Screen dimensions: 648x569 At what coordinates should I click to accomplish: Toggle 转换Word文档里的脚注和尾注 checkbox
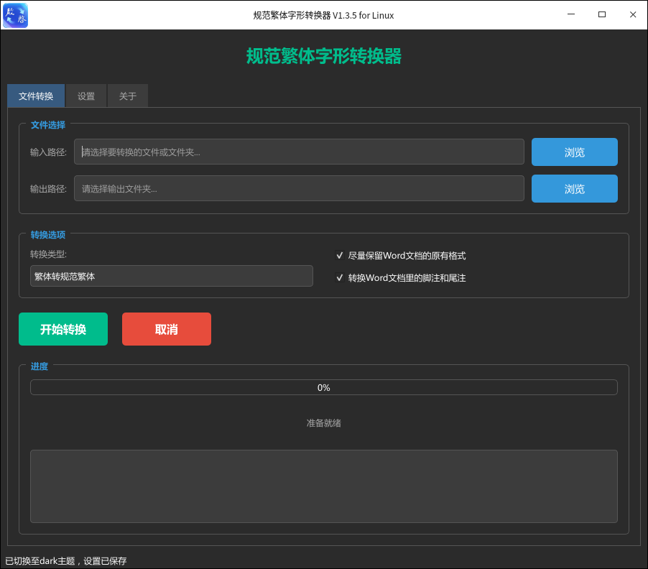339,278
